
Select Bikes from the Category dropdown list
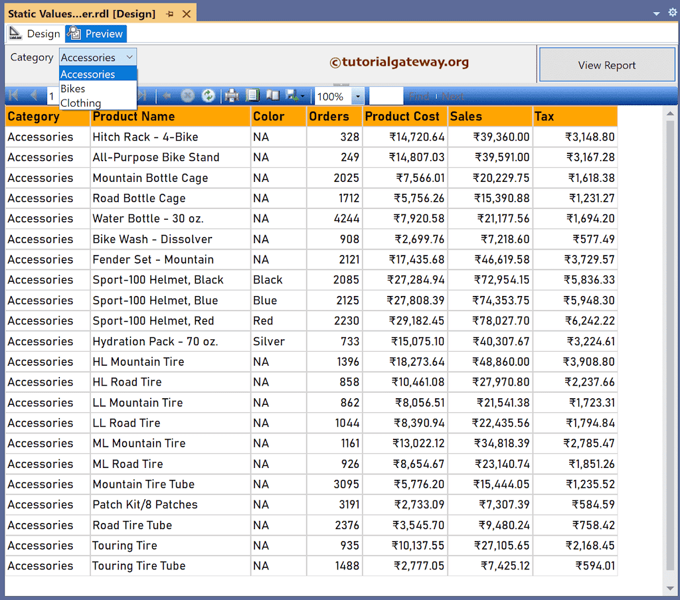coord(73,88)
